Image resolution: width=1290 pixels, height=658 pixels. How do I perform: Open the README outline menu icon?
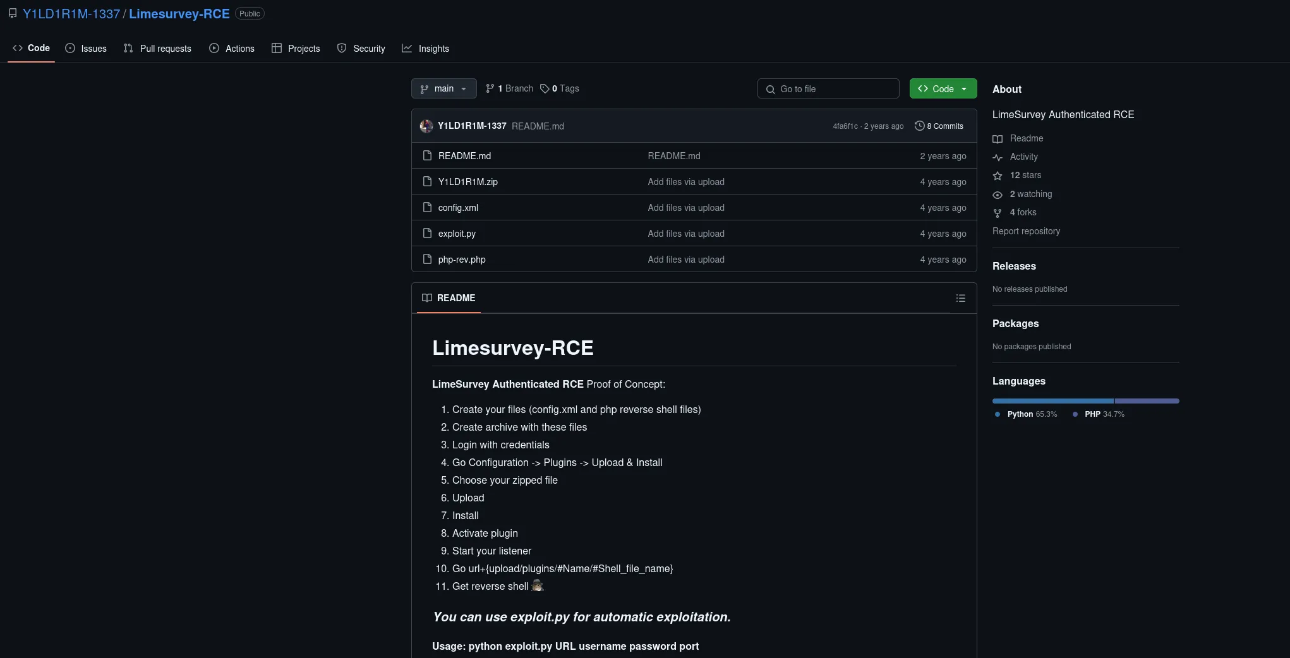[961, 298]
